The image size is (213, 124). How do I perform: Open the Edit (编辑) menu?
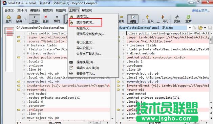35,10
